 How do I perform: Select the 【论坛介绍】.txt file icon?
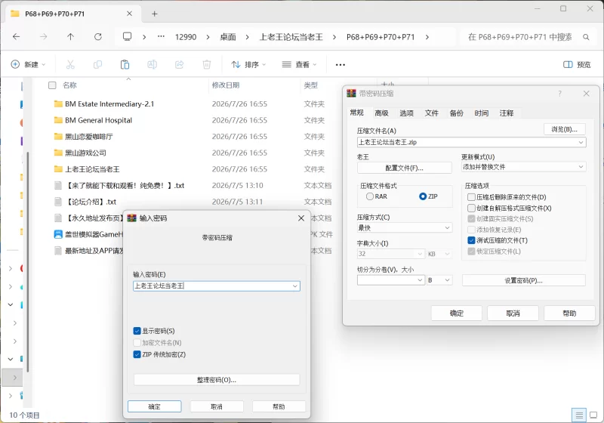coord(58,202)
